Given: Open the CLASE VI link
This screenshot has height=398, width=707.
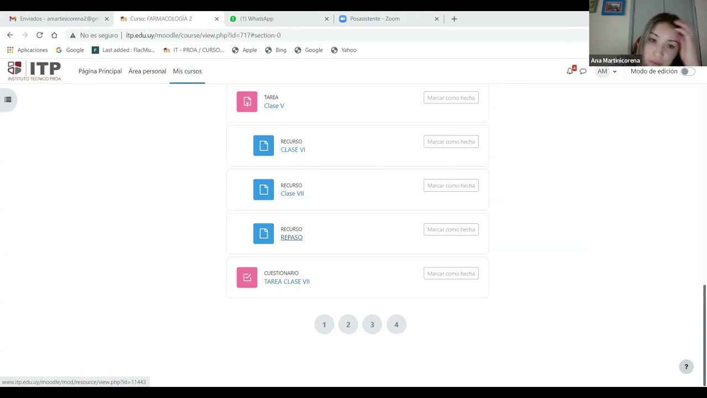Looking at the screenshot, I should 293,150.
